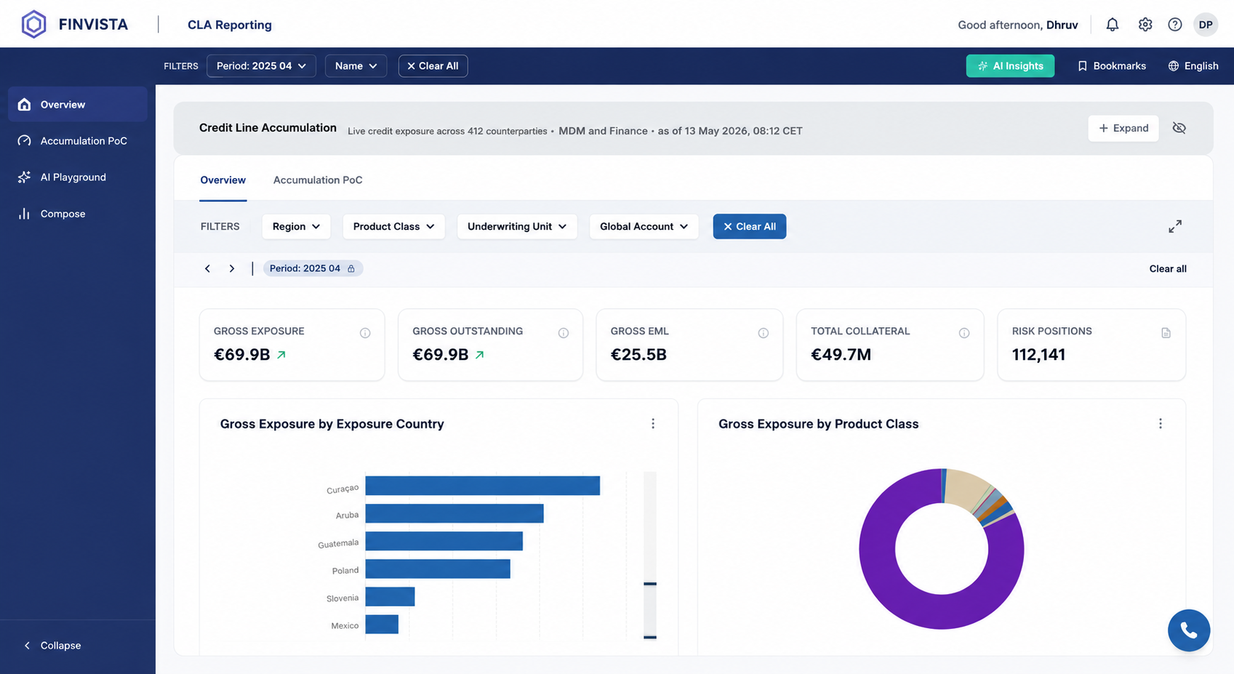
Task: Click the lock icon on period chip
Action: click(351, 268)
